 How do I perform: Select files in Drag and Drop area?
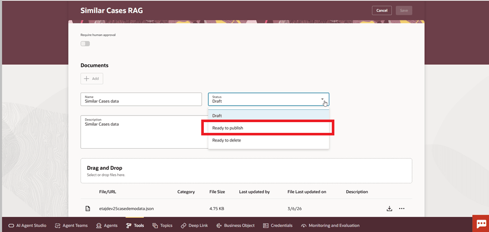pyautogui.click(x=246, y=171)
